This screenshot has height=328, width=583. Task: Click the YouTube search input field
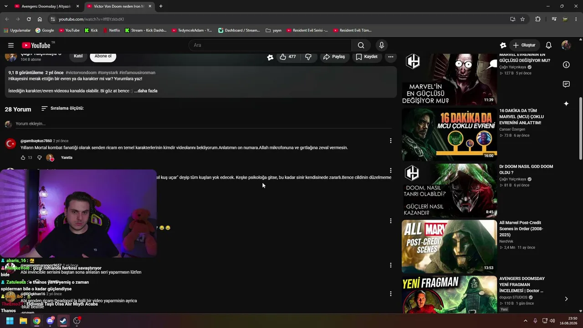[x=270, y=45]
